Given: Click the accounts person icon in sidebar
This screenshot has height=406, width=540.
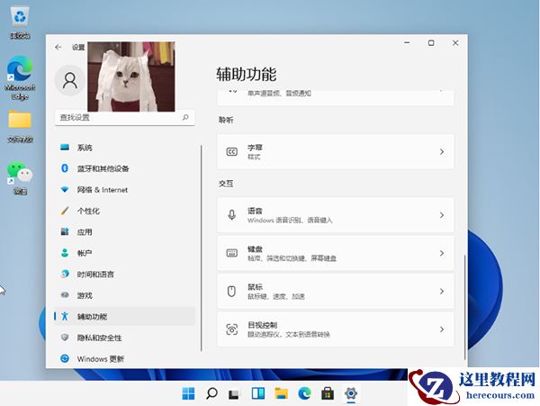Looking at the screenshot, I should coord(65,253).
